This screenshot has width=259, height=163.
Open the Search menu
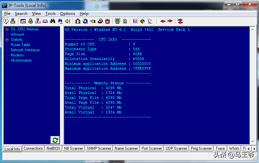click(x=21, y=14)
